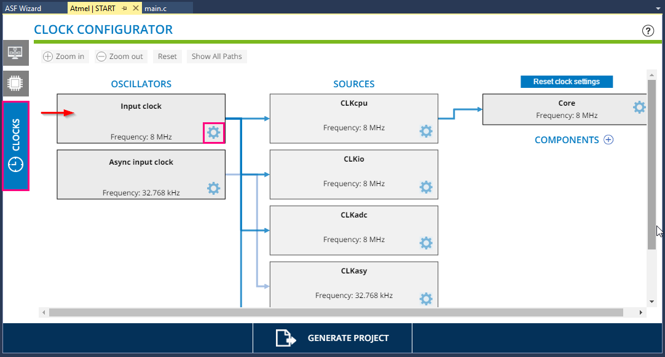Image resolution: width=665 pixels, height=357 pixels.
Task: Click the COMPONENTS heading
Action: [567, 140]
